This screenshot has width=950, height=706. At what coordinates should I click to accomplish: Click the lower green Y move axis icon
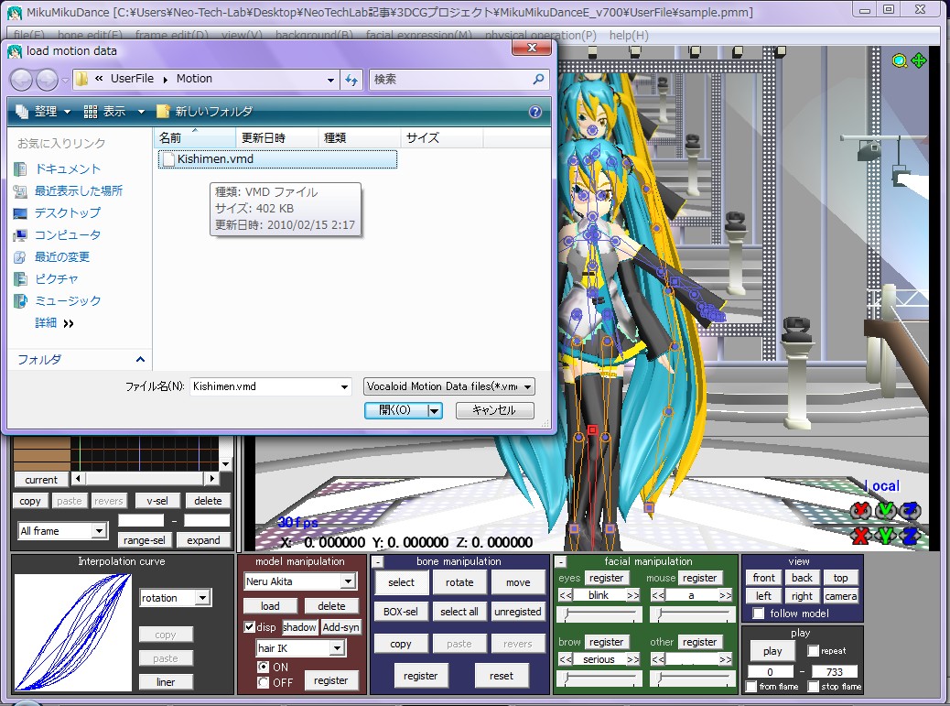pyautogui.click(x=885, y=535)
